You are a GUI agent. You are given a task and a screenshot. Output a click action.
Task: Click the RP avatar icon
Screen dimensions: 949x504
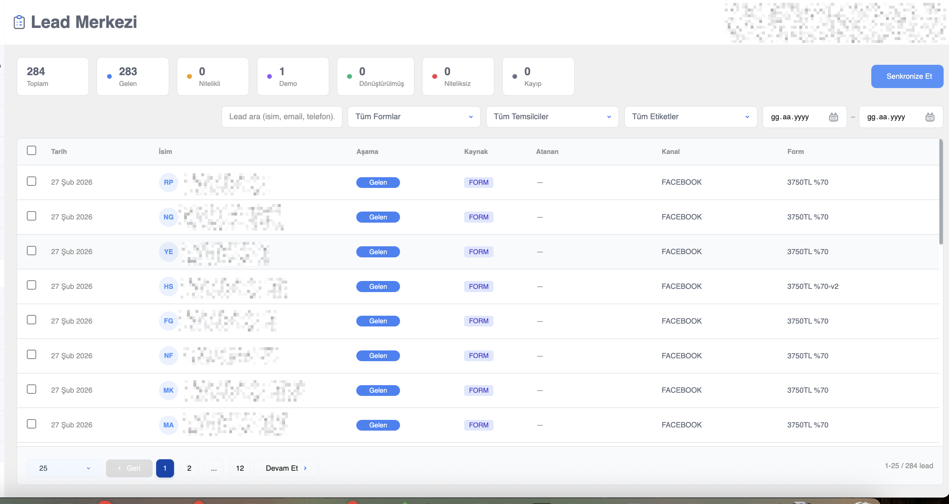168,182
